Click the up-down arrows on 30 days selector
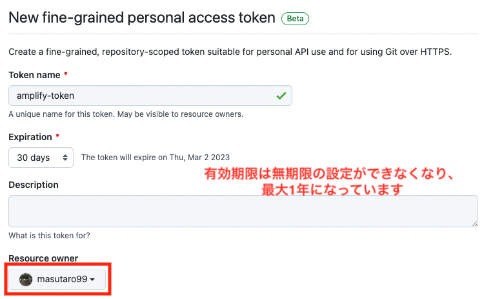Image resolution: width=484 pixels, height=299 pixels. coord(65,158)
